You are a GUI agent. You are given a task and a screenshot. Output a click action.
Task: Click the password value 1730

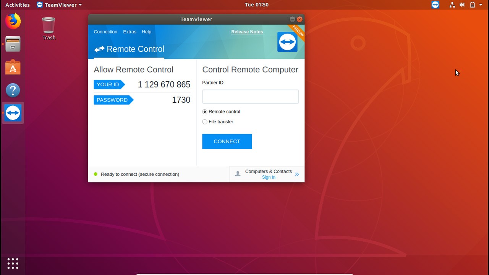coord(181,100)
